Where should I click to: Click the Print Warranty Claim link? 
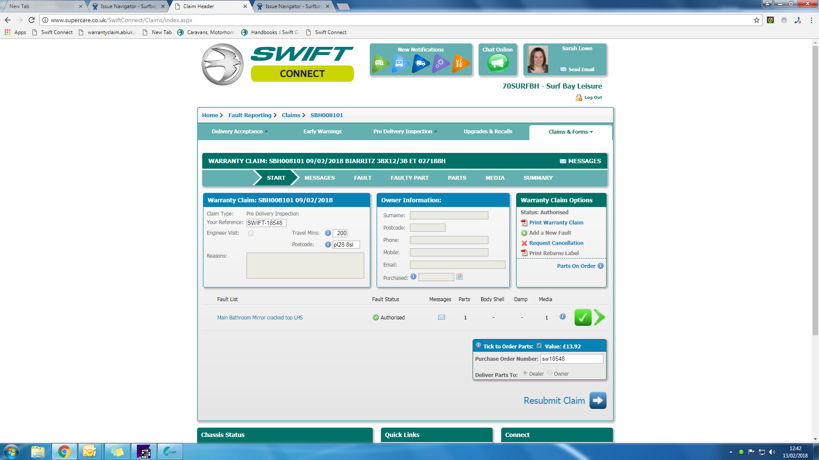556,223
